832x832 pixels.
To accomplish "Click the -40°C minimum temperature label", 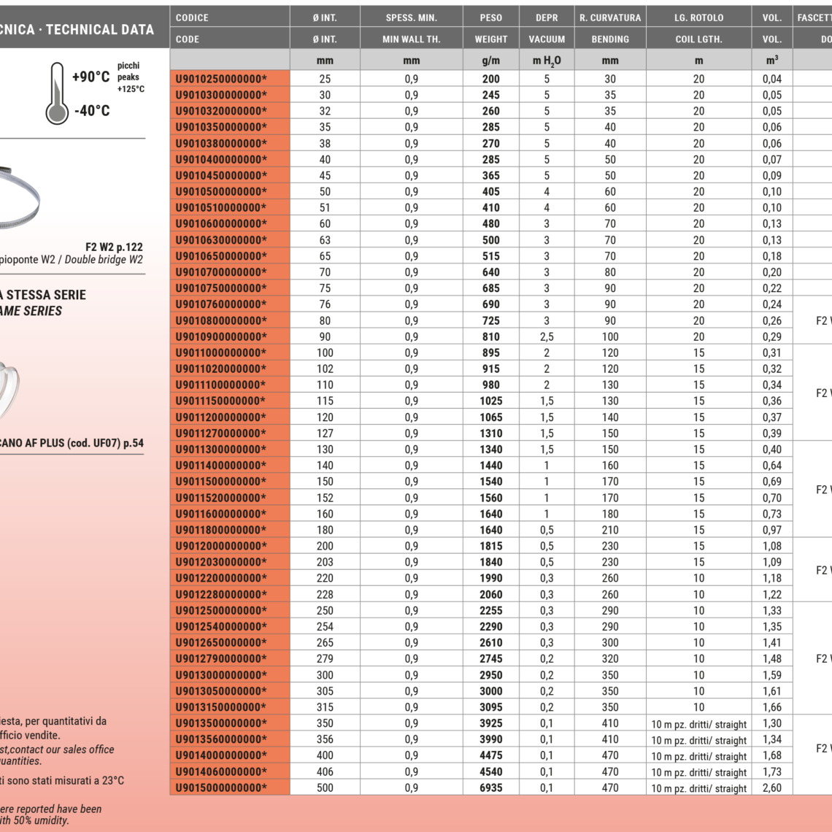I will pyautogui.click(x=92, y=111).
